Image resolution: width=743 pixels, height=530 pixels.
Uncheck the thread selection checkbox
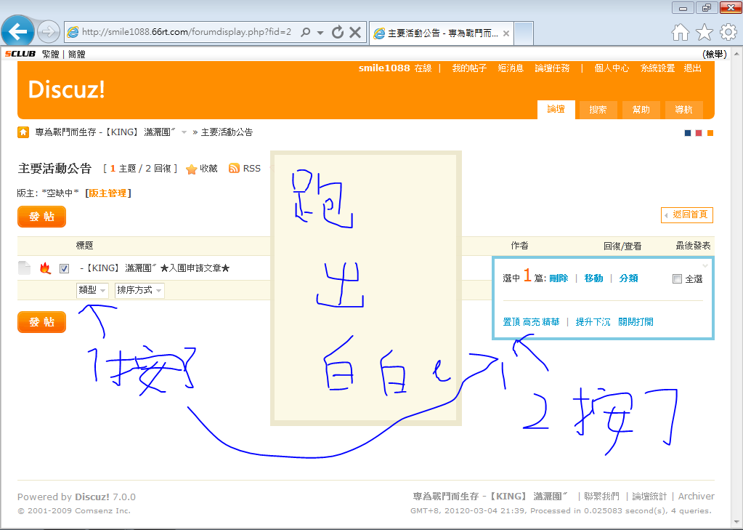coord(64,268)
